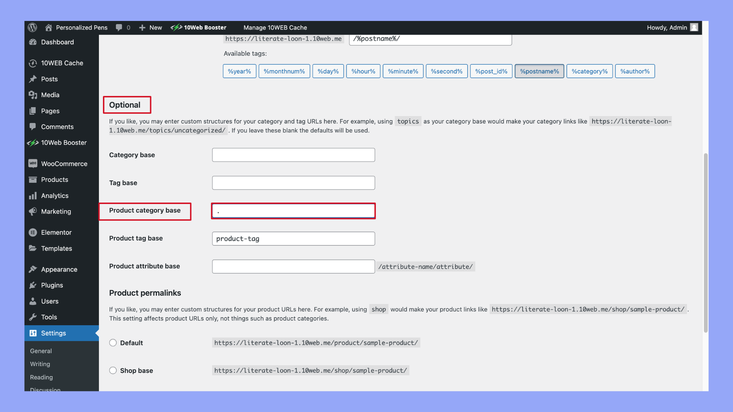This screenshot has width=733, height=412.
Task: Open the Writing settings submenu
Action: click(x=40, y=364)
